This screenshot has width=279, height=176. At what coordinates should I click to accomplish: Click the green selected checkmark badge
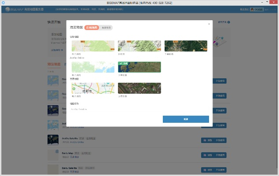[123, 63]
